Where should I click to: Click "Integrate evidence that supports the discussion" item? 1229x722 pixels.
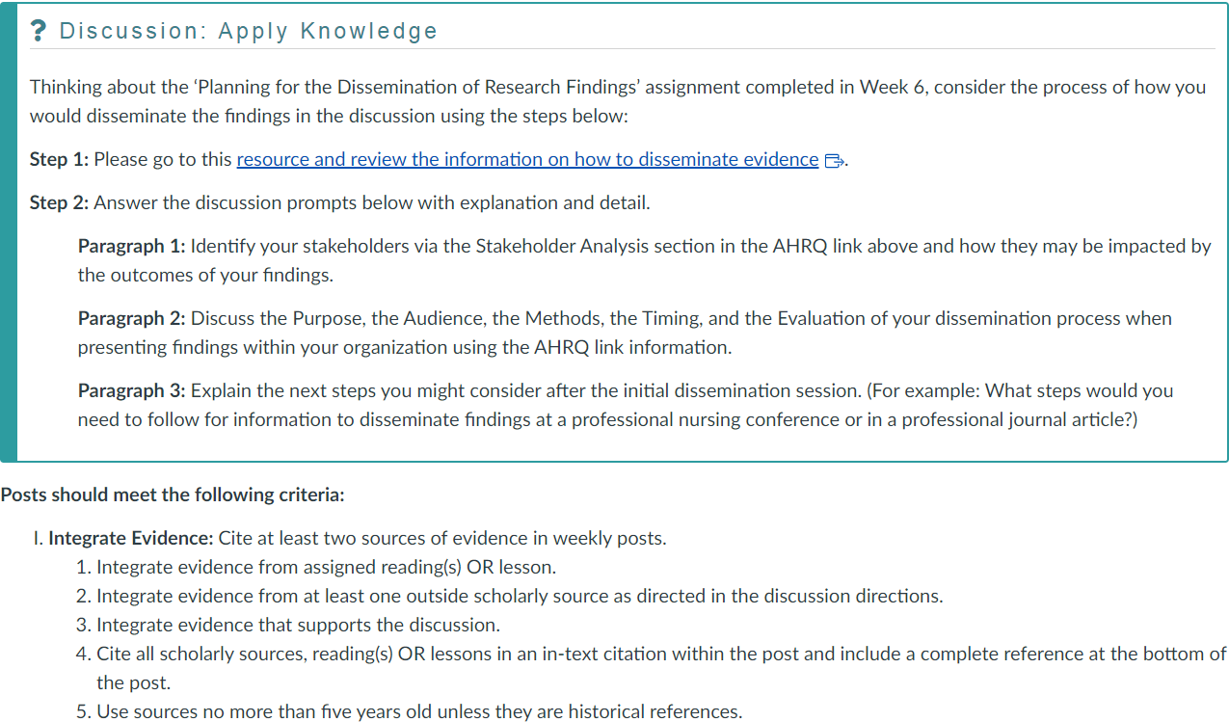[x=298, y=626]
